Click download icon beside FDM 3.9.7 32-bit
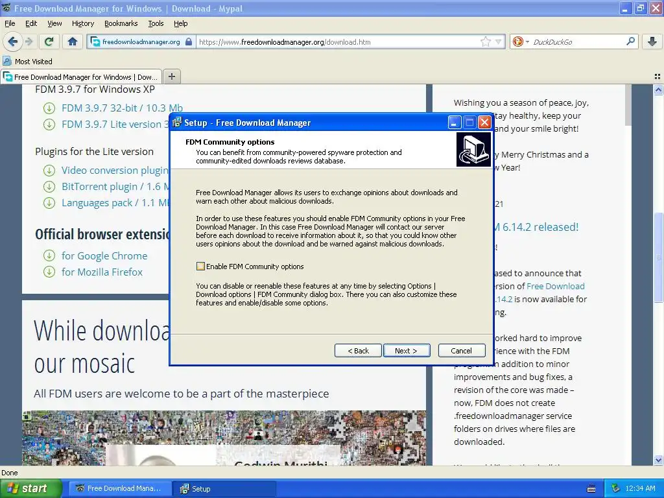 click(49, 108)
